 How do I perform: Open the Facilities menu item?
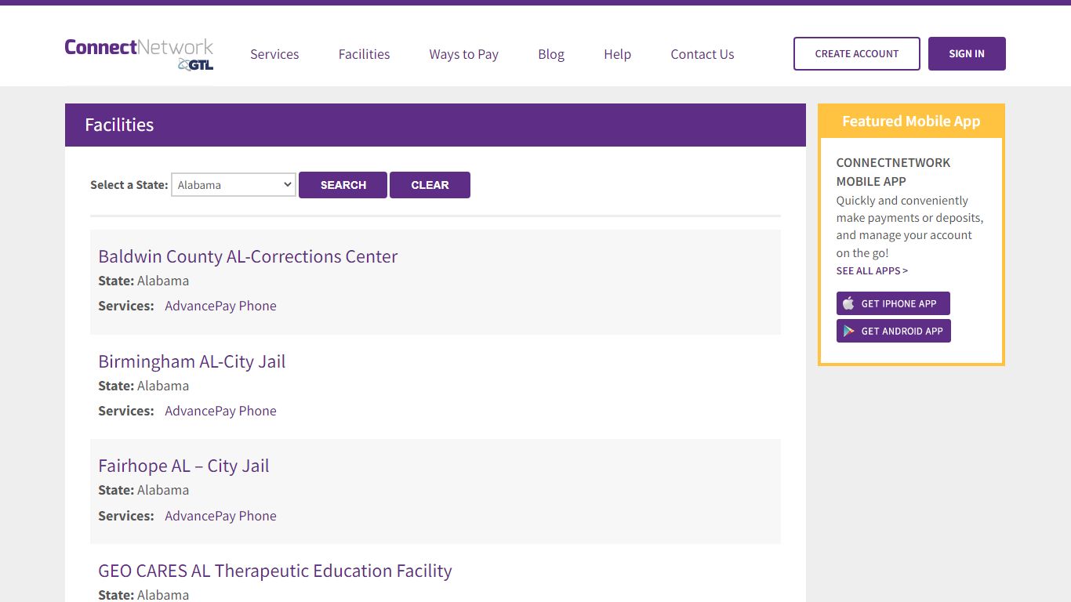point(364,54)
